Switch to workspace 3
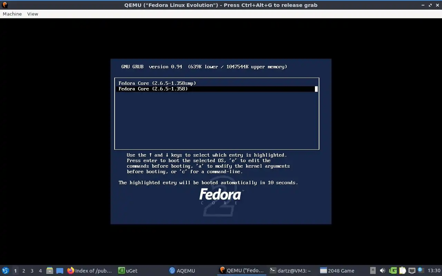This screenshot has height=276, width=442. point(32,271)
